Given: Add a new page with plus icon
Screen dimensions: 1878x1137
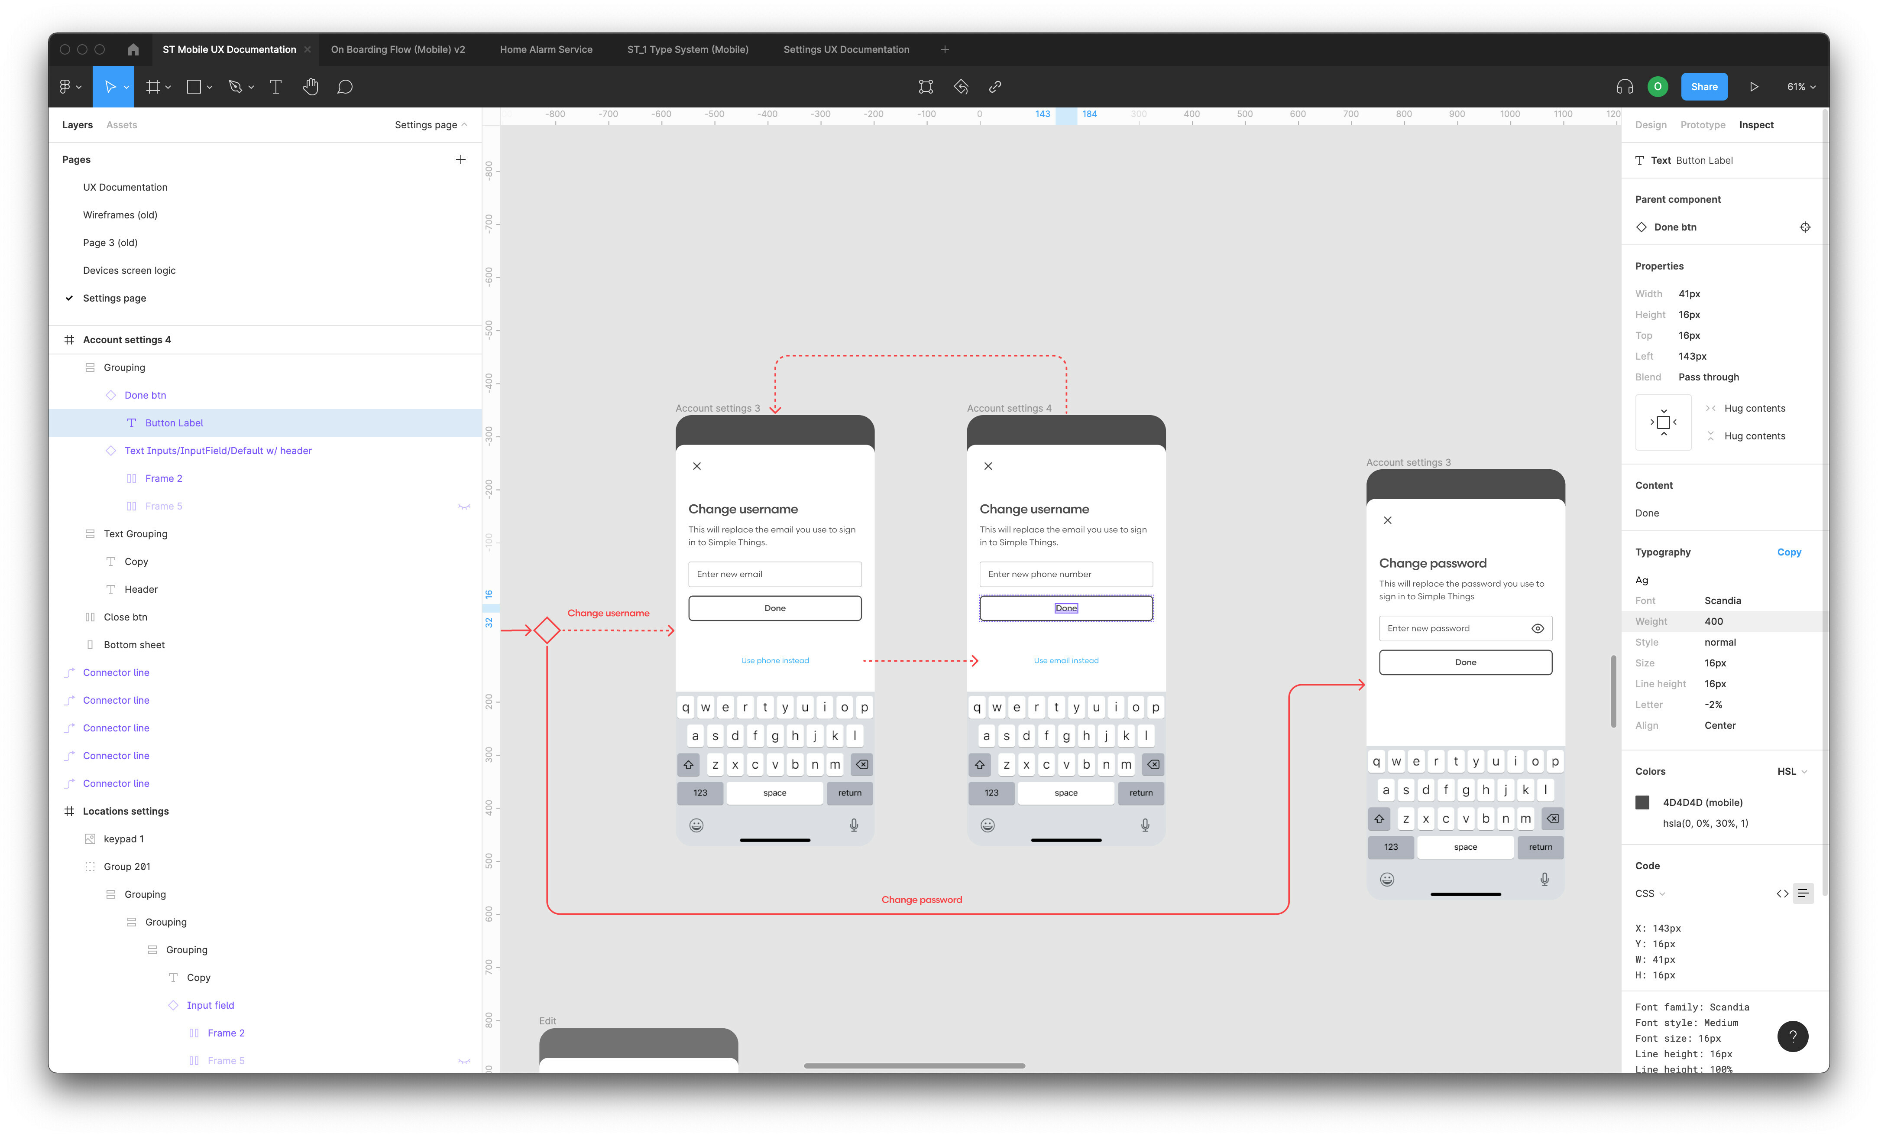Looking at the screenshot, I should tap(460, 159).
